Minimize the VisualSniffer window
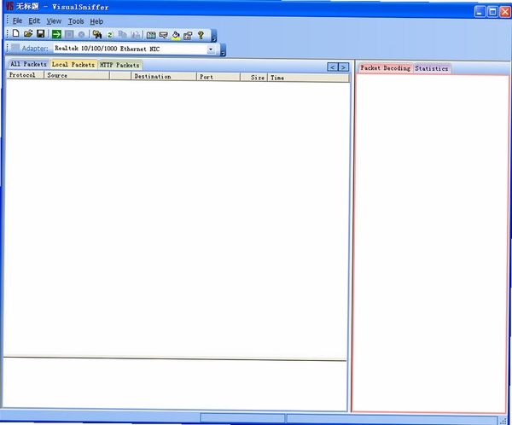The height and width of the screenshot is (425, 512). (480, 12)
